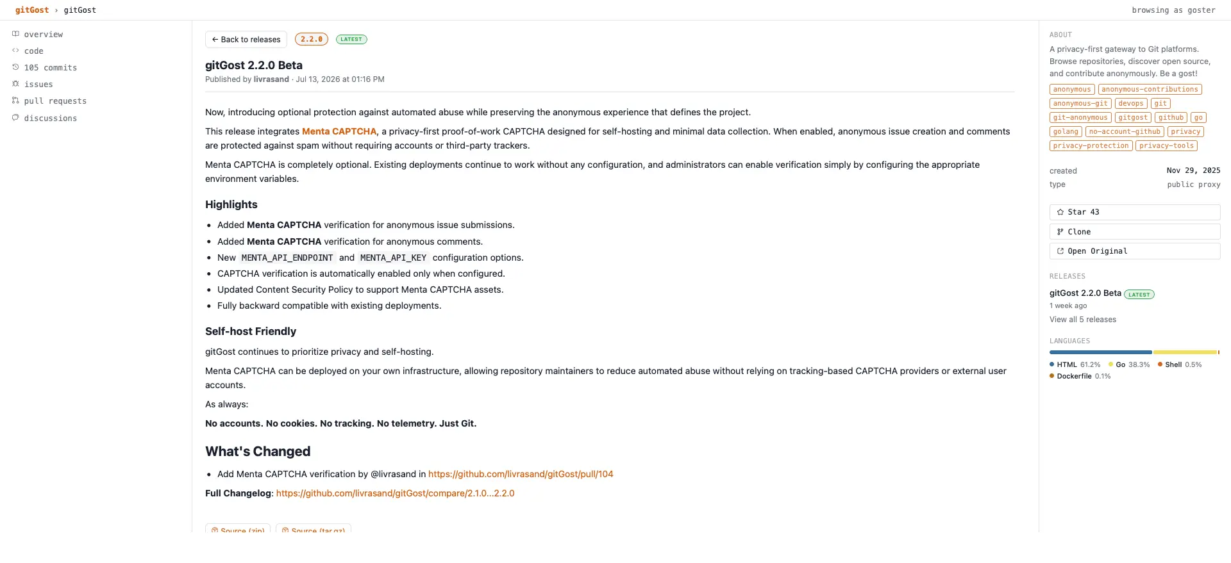Click the gitGost logo in breadcrumb
This screenshot has width=1231, height=563.
32,10
